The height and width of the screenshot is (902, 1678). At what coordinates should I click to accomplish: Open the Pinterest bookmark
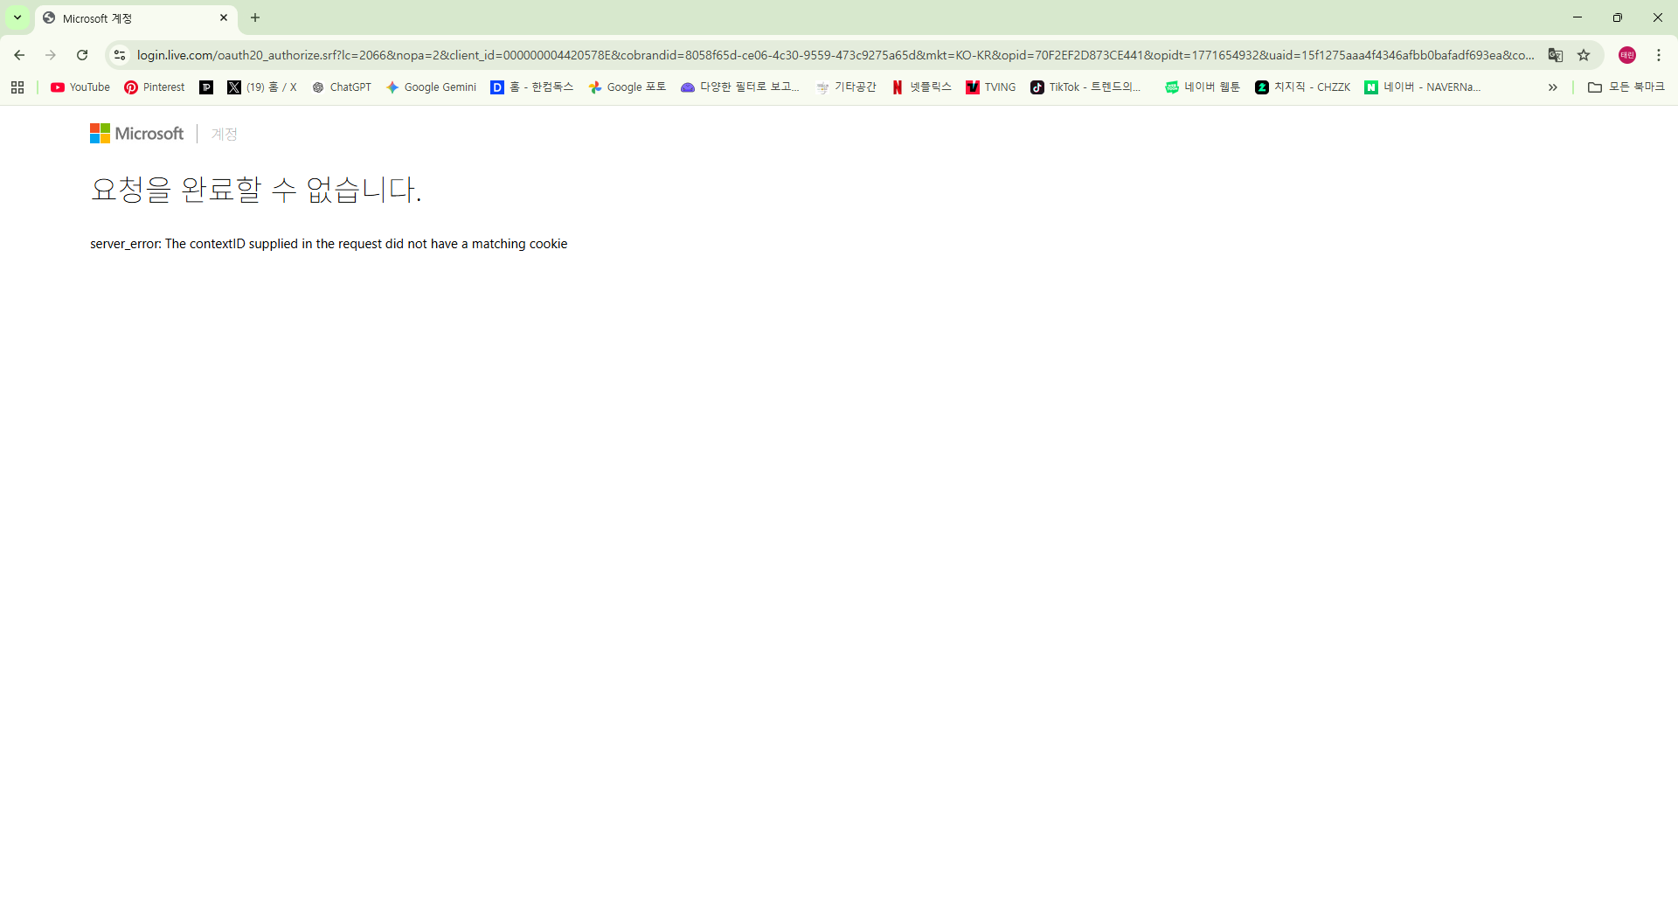(154, 87)
